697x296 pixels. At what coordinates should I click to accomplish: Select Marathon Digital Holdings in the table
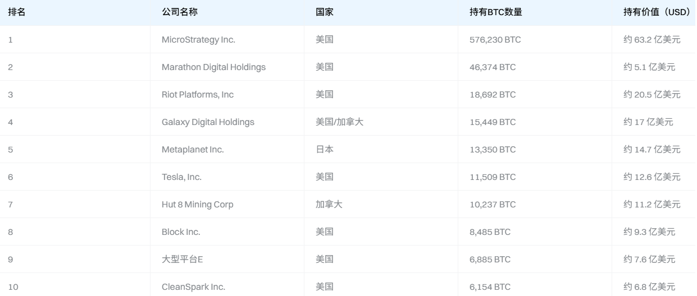(213, 67)
